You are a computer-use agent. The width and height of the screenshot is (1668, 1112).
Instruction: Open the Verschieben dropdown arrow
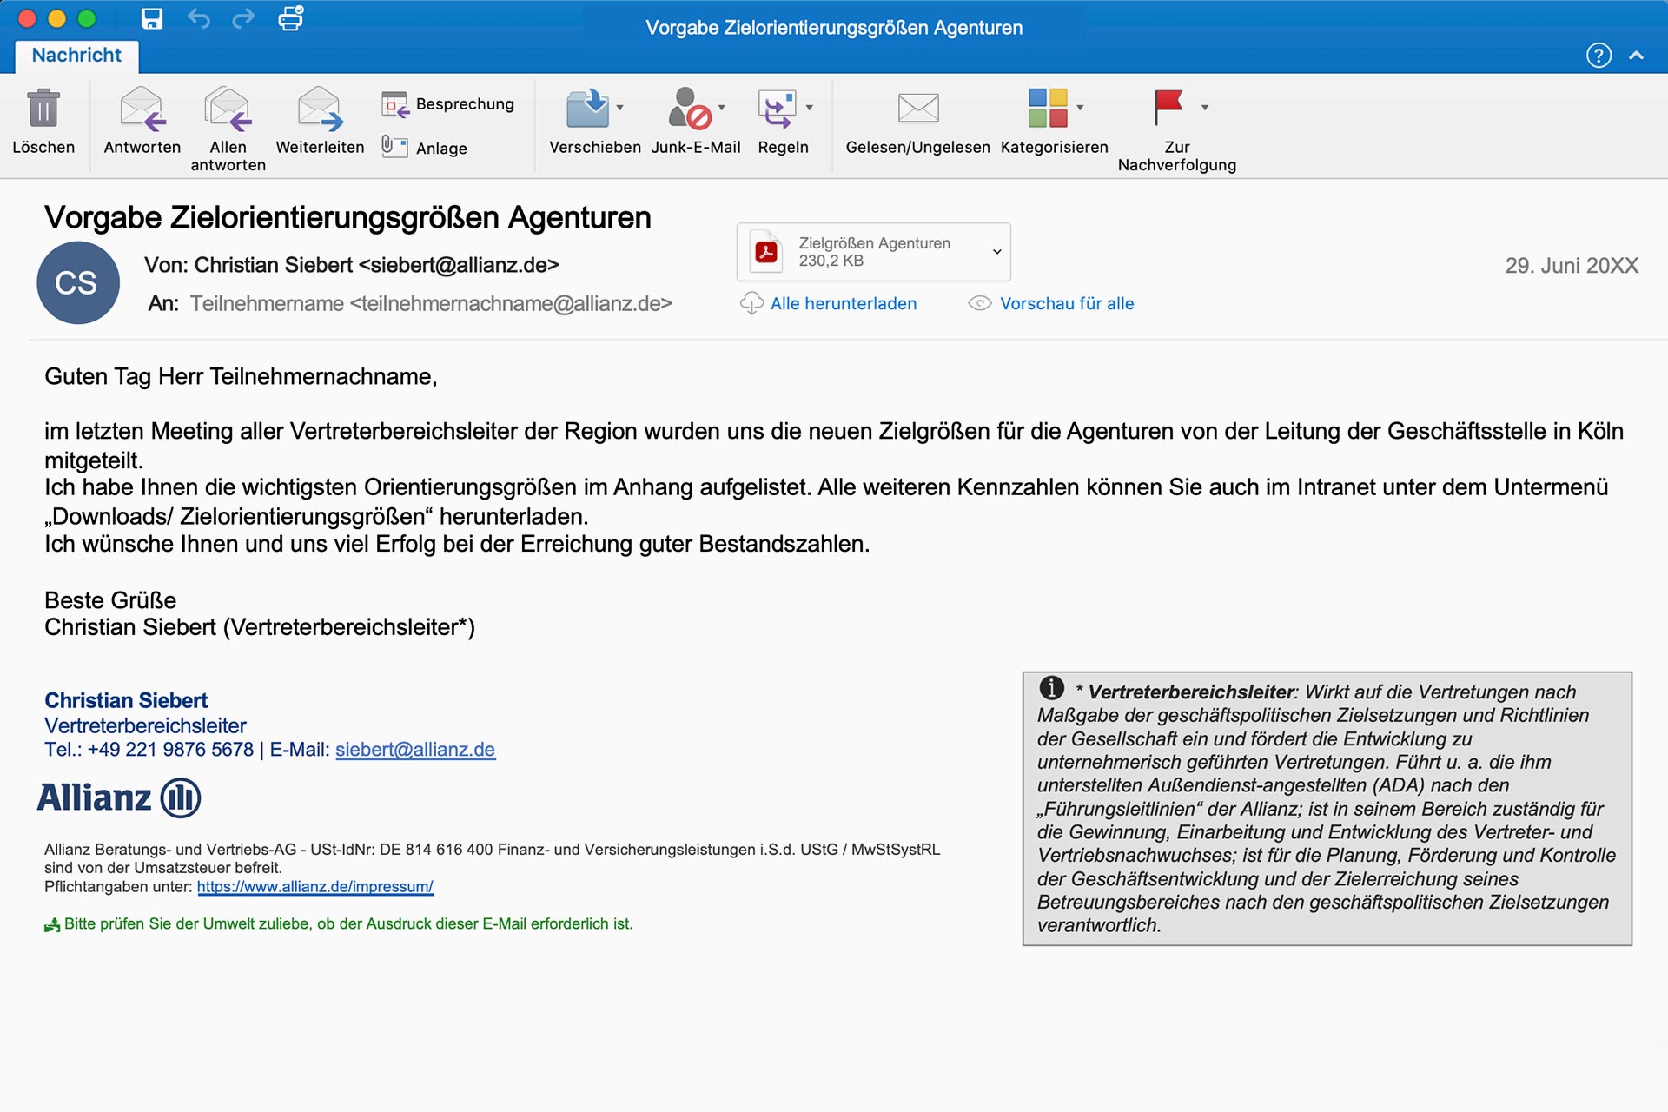pyautogui.click(x=620, y=108)
